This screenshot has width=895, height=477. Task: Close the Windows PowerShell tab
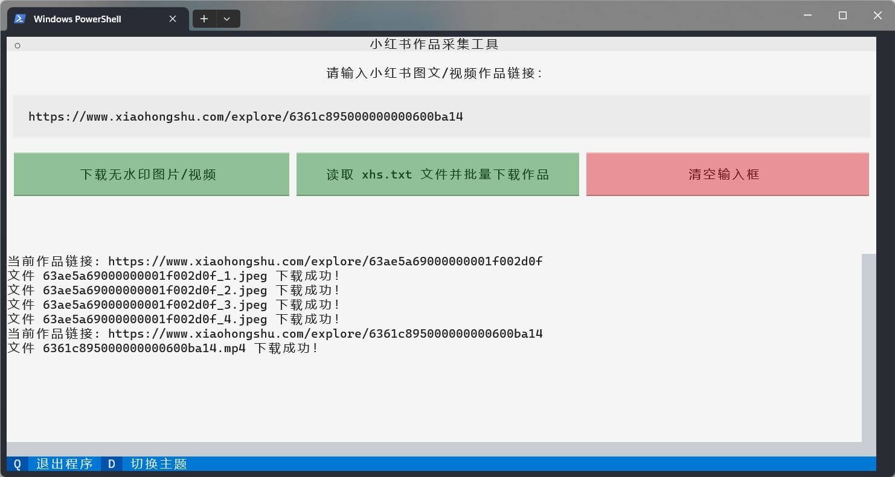(173, 19)
